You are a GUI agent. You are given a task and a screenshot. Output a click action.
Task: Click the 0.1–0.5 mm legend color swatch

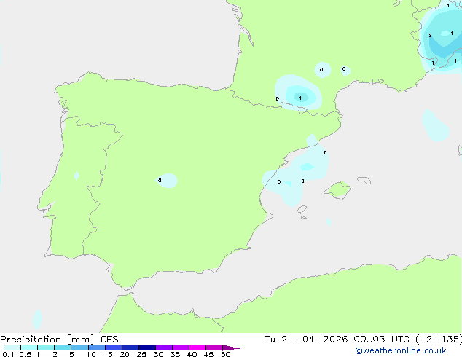coord(12,348)
